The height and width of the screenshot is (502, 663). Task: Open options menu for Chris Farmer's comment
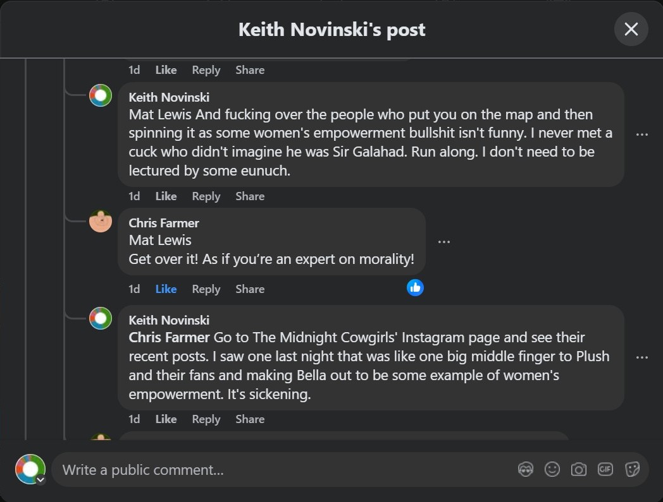click(x=444, y=242)
